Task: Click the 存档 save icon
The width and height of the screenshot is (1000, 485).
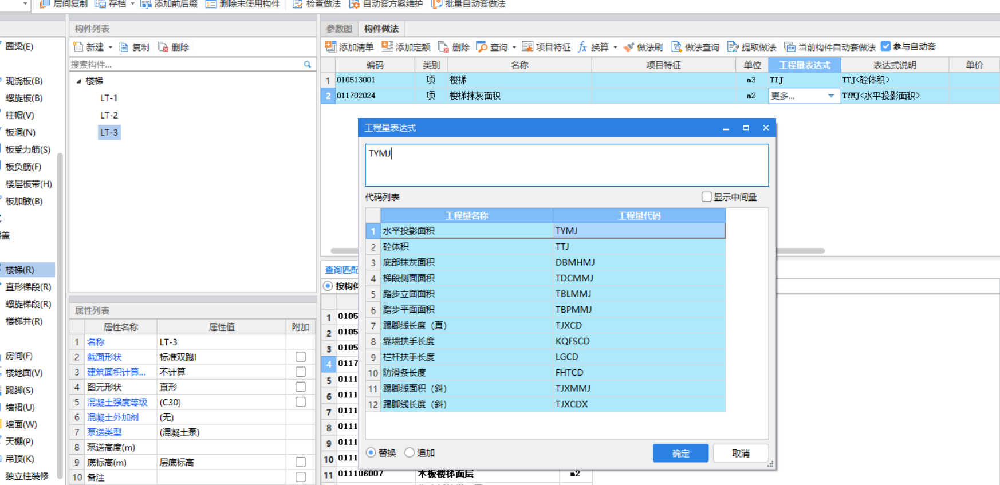Action: (100, 4)
